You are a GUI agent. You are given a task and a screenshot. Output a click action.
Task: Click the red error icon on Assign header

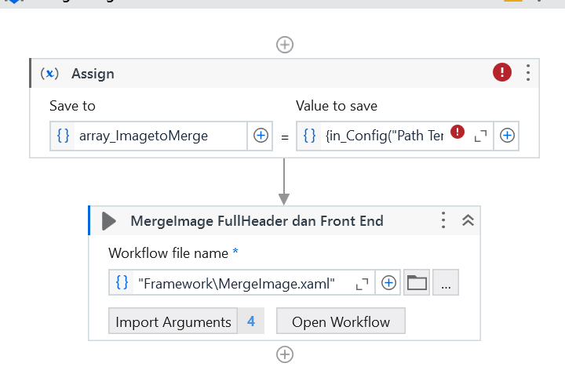pyautogui.click(x=502, y=73)
